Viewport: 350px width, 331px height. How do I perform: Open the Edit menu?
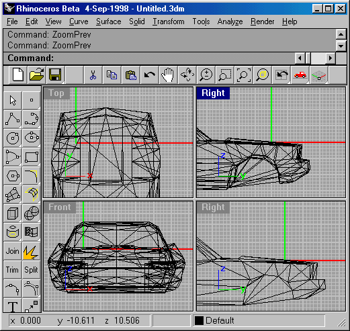pos(32,21)
